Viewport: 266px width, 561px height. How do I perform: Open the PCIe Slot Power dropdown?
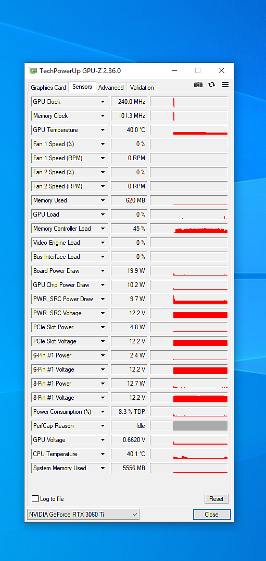(103, 327)
